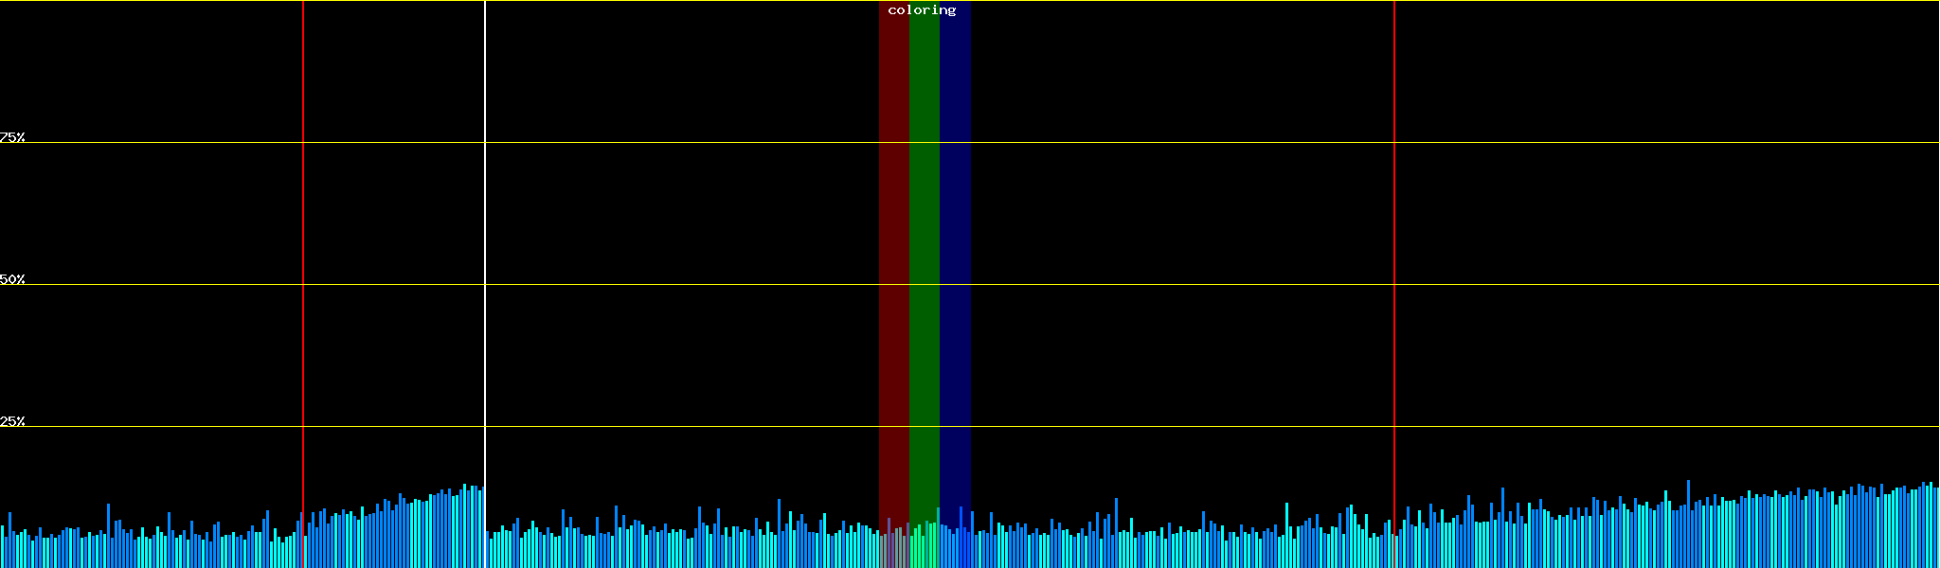1940x568 pixels.
Task: Click the yellow 75% gridline
Action: point(663,143)
